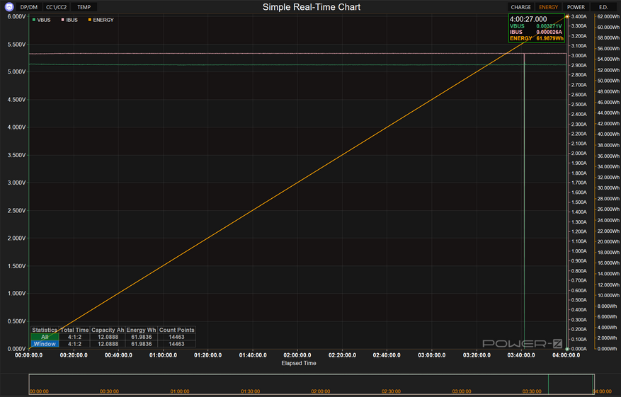Click the POWER-Z app logo icon

(8, 7)
